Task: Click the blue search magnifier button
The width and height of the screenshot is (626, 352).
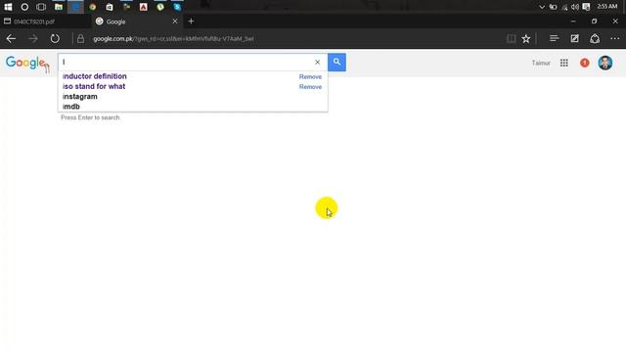Action: (x=336, y=62)
